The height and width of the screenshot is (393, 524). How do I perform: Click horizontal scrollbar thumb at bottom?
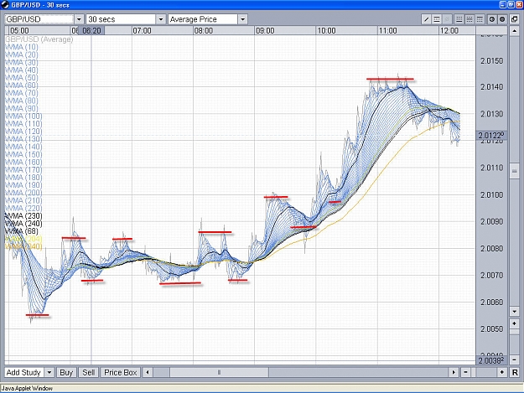click(219, 372)
